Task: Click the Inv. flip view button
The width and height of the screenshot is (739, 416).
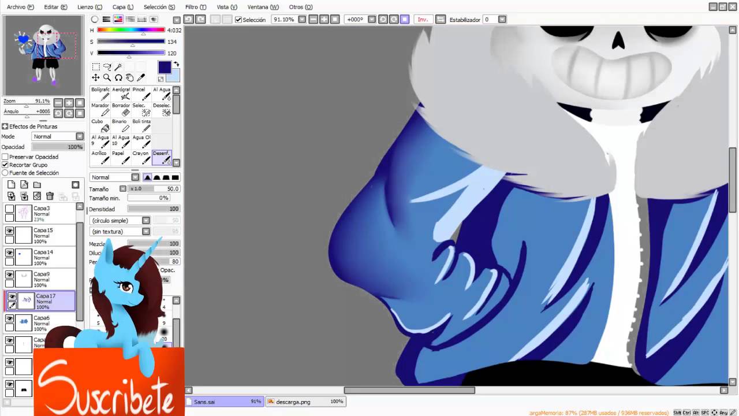Action: pyautogui.click(x=423, y=20)
